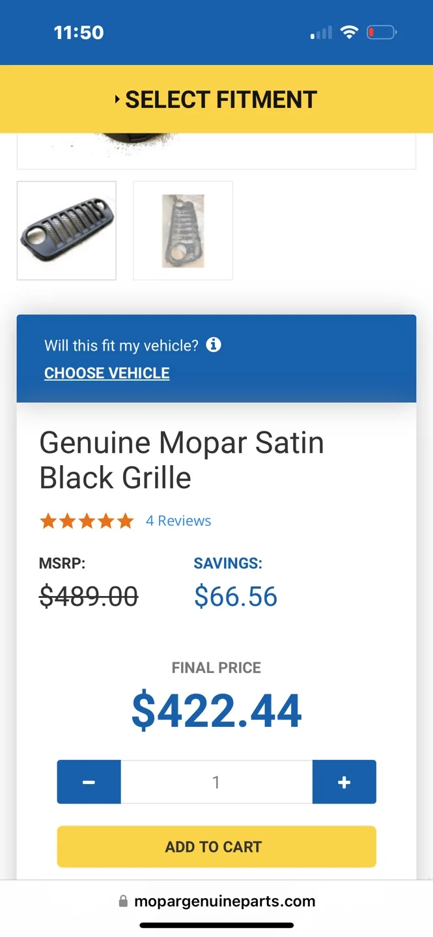Tap the Wi-Fi status icon
The width and height of the screenshot is (433, 937).
(350, 32)
